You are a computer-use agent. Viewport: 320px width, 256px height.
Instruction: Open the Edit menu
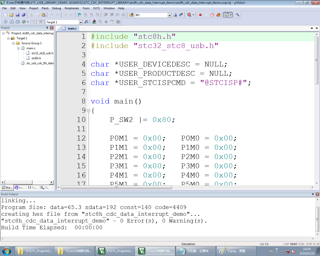(x=13, y=8)
